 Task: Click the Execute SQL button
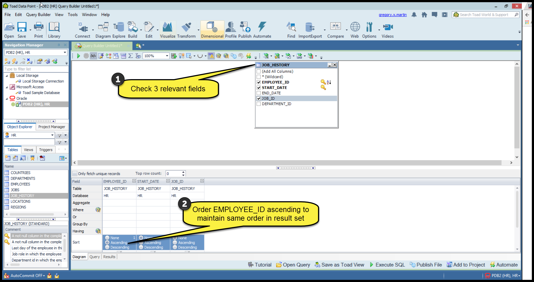[x=387, y=265]
